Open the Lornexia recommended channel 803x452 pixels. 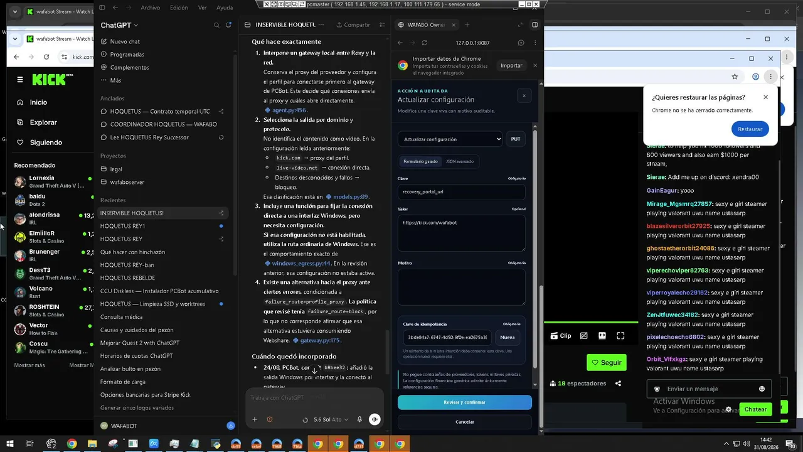(53, 181)
